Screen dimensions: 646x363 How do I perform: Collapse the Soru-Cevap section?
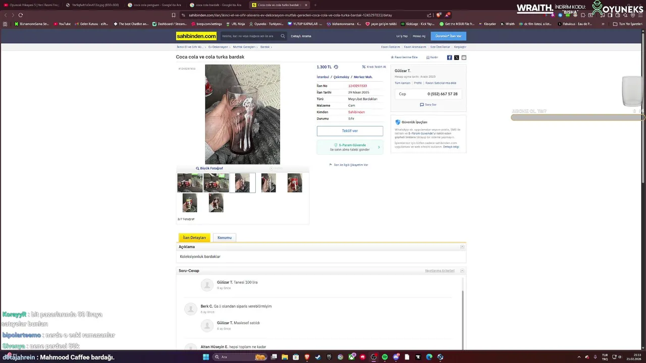point(462,271)
